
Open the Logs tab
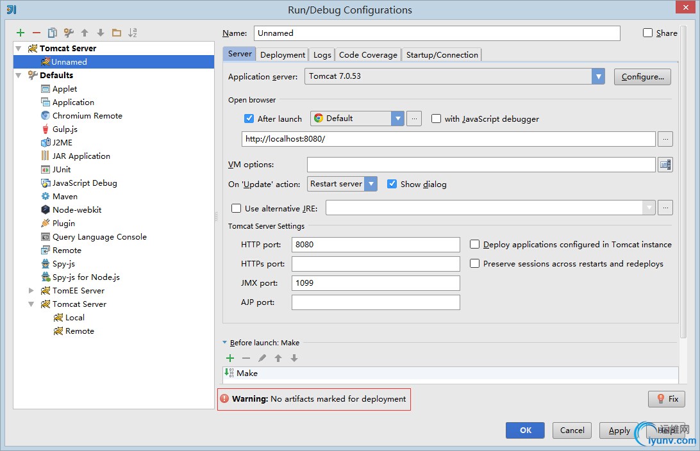click(322, 54)
